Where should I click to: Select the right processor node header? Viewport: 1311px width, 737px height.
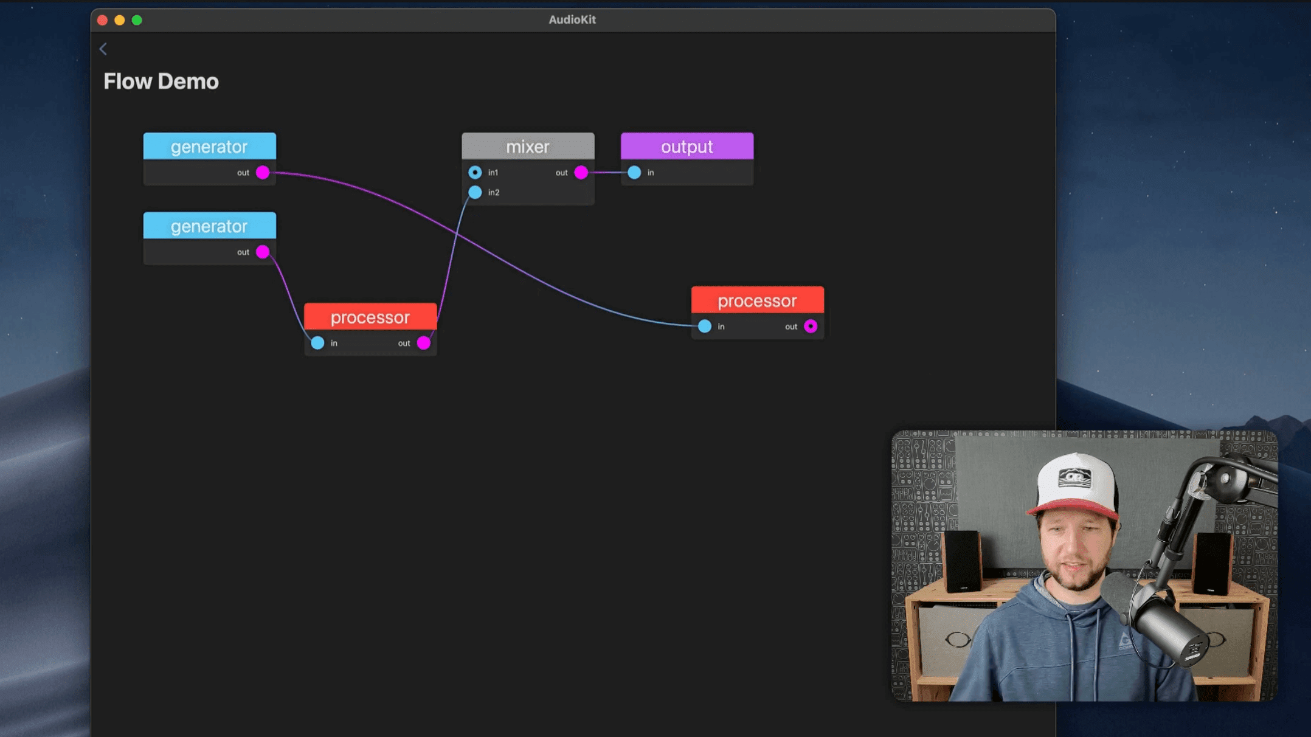click(757, 300)
